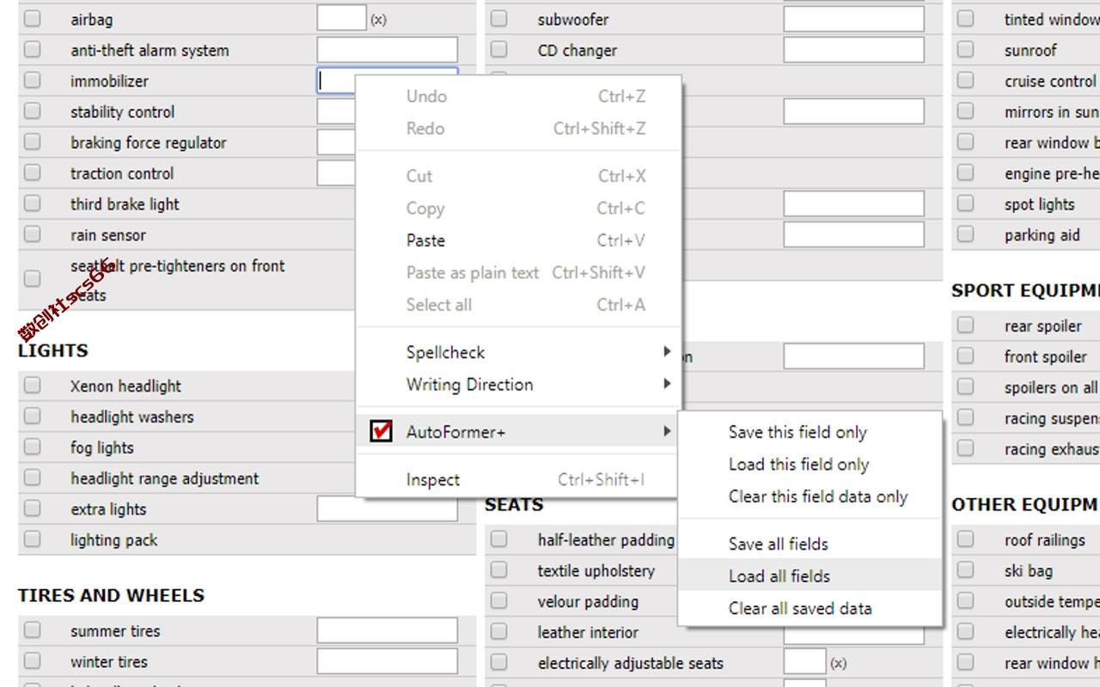Click the SEATS section heading
Viewport: 1100px width, 687px height.
(514, 505)
